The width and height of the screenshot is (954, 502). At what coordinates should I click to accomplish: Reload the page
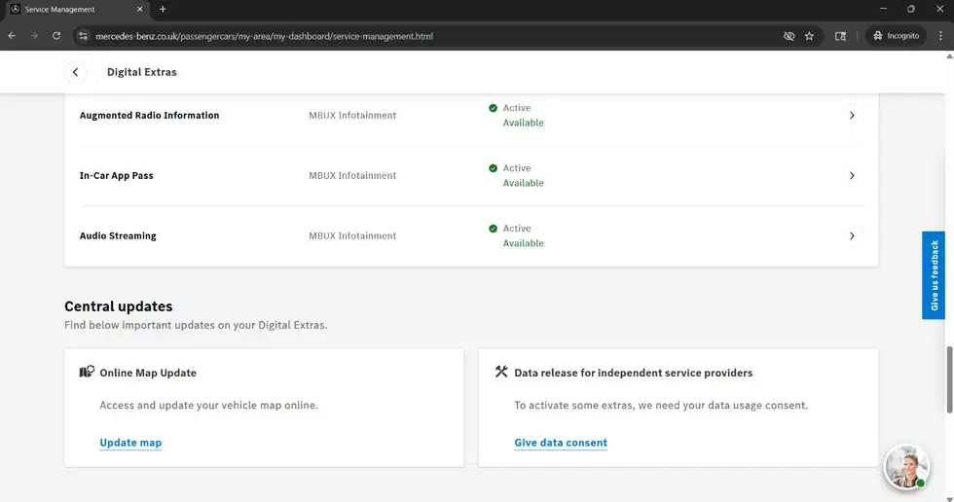56,36
